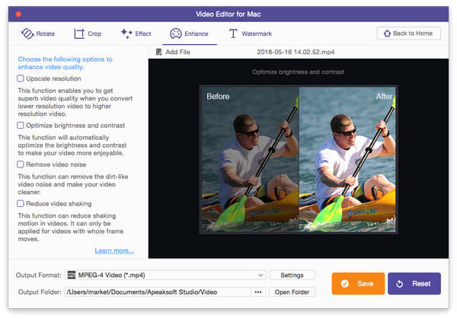This screenshot has width=457, height=319.
Task: Browse output folder with the ellipsis button
Action: (258, 292)
